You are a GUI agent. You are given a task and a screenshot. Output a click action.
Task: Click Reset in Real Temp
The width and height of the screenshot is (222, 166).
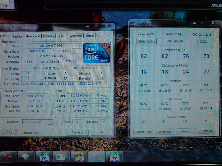tap(186, 131)
